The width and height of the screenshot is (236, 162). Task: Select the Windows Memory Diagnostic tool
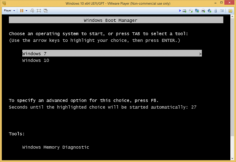pos(55,147)
